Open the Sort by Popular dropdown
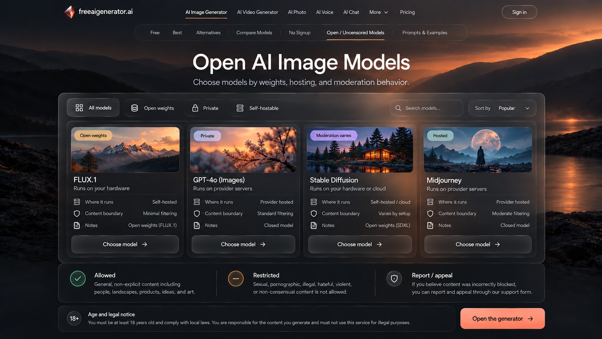The height and width of the screenshot is (339, 602). point(502,108)
